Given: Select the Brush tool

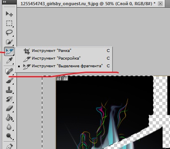Looking at the screenshot, I should click(x=9, y=81).
